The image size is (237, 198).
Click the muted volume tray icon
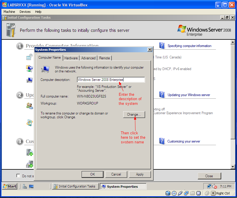215,187
